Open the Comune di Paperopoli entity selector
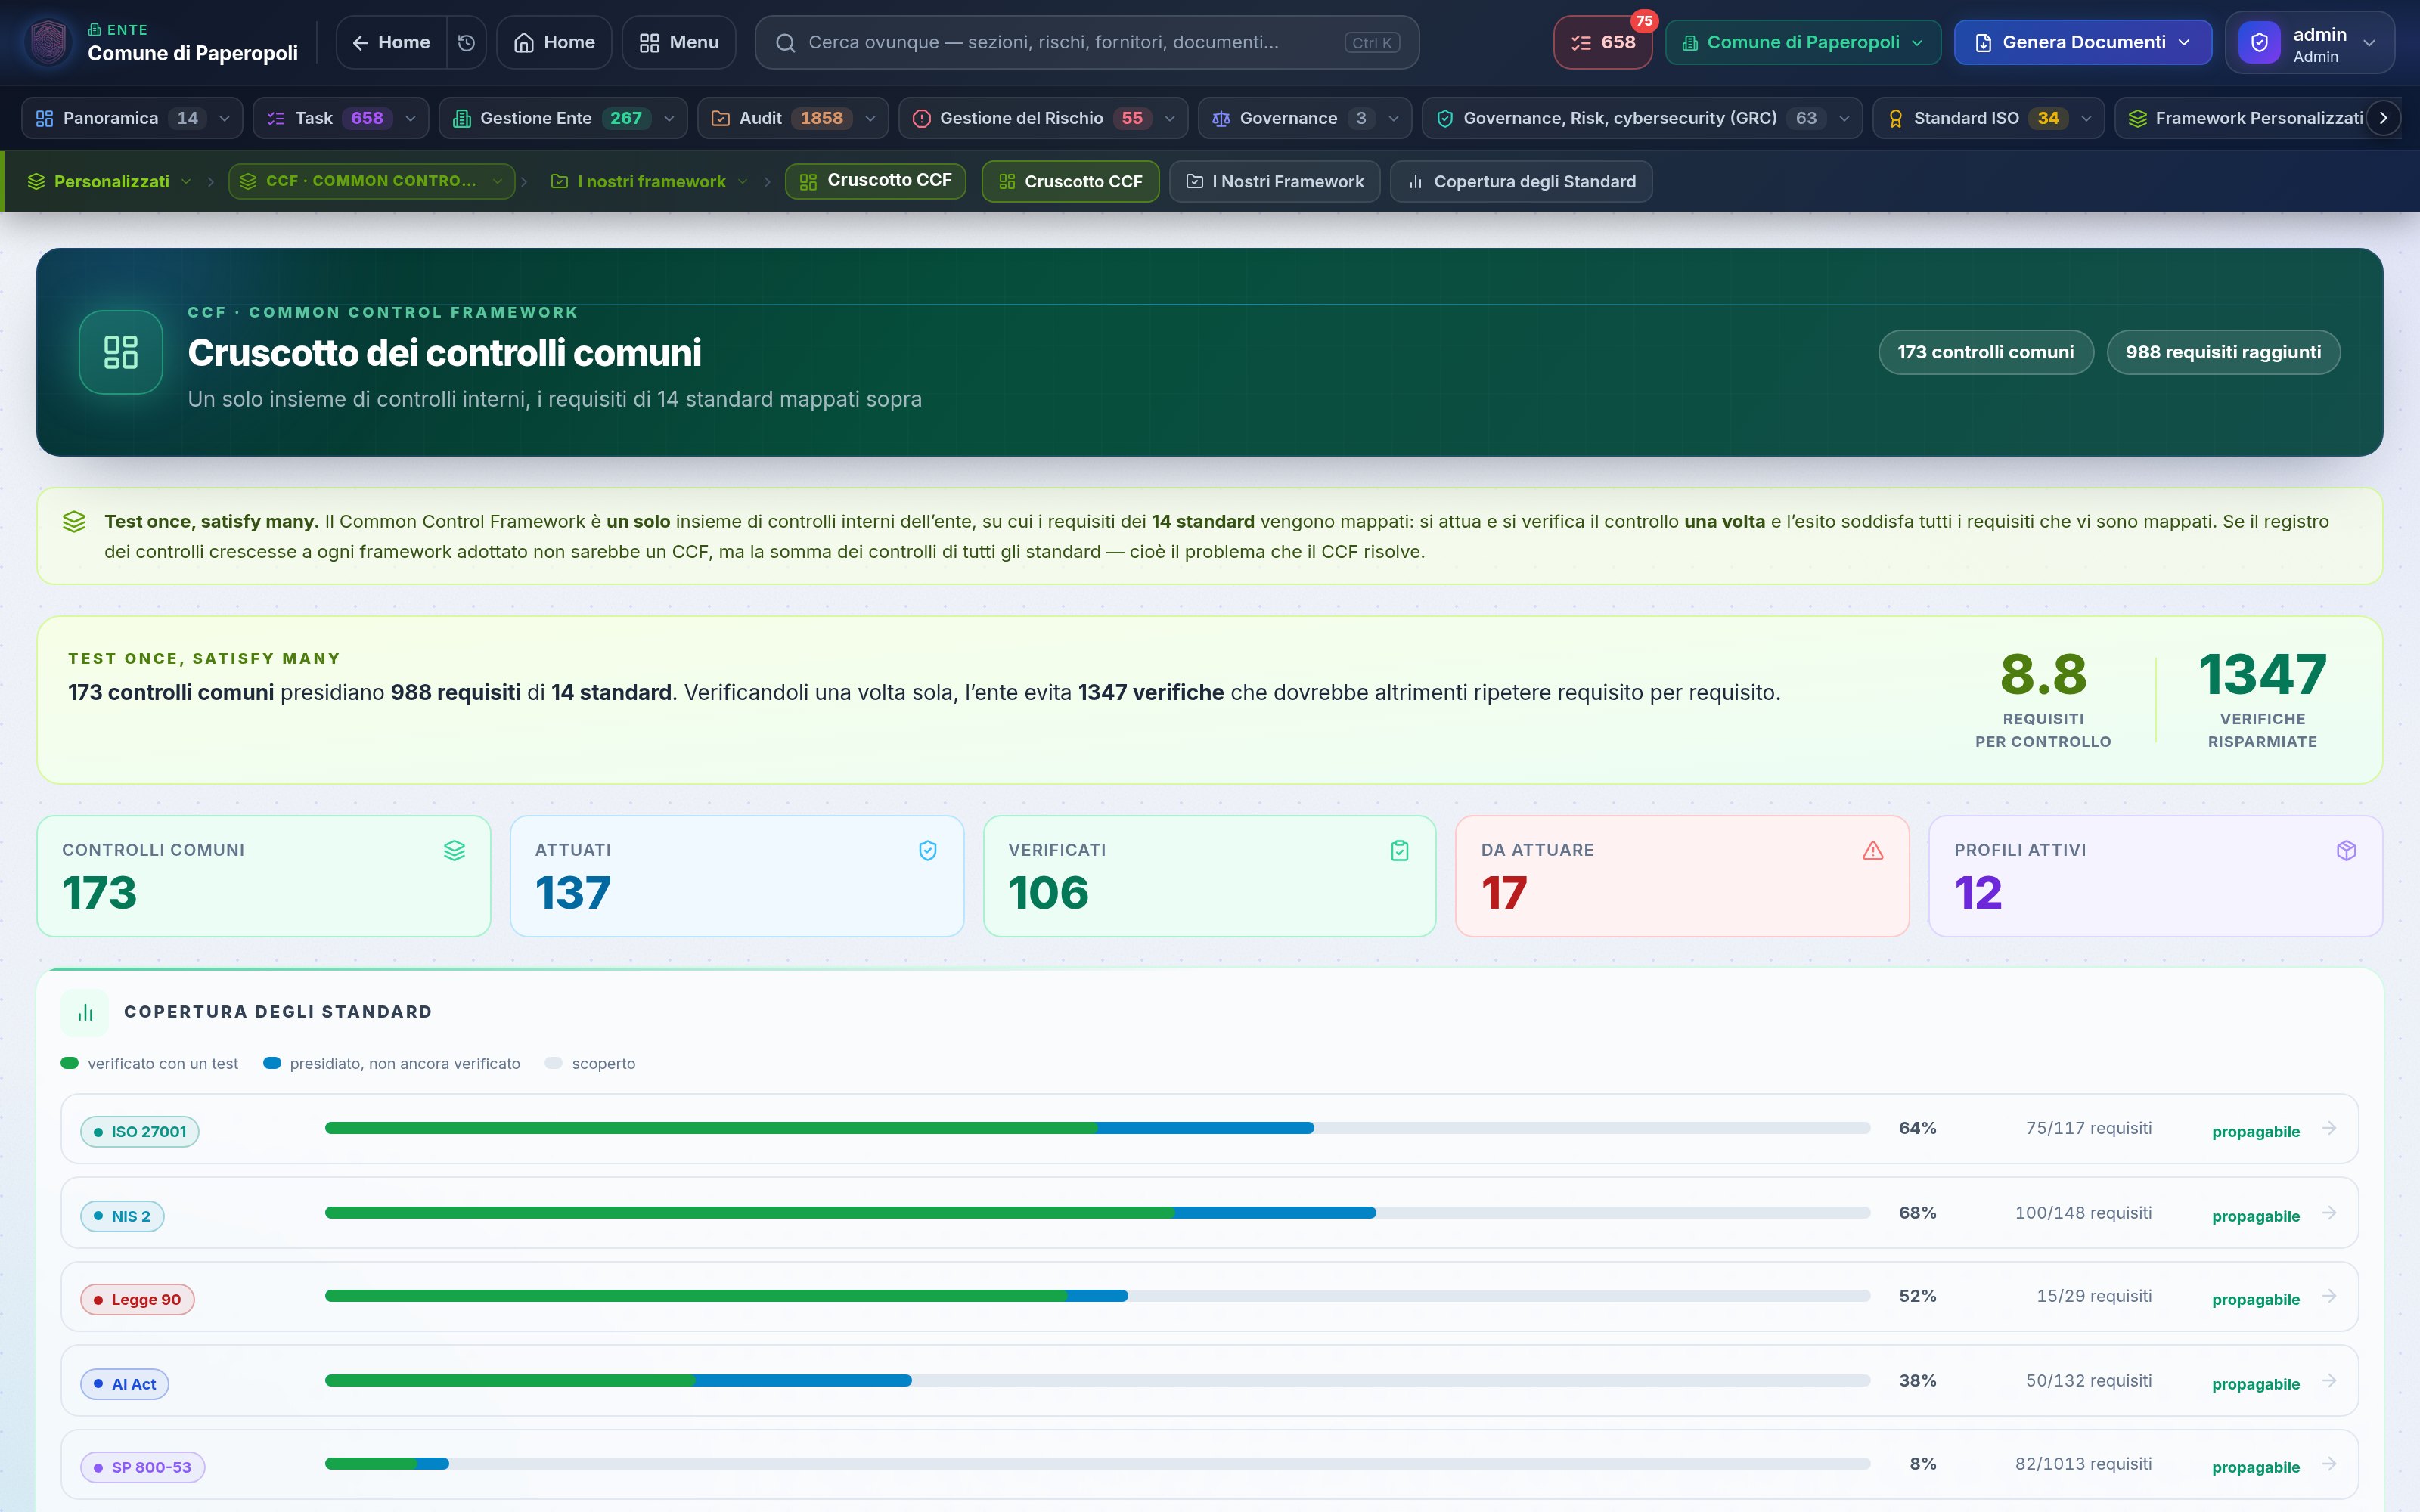 tap(1803, 42)
